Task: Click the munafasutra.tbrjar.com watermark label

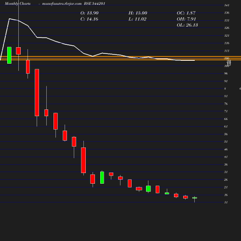Action: 62,3
